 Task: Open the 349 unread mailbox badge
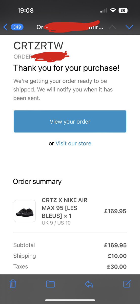[x=17, y=27]
